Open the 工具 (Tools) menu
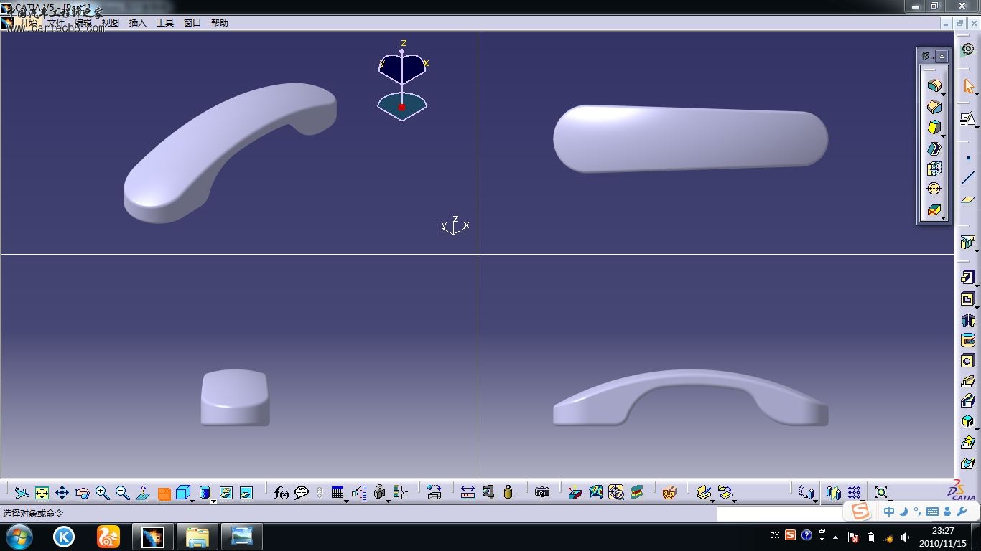 click(165, 23)
